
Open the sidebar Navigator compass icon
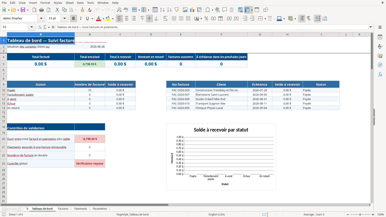click(380, 65)
